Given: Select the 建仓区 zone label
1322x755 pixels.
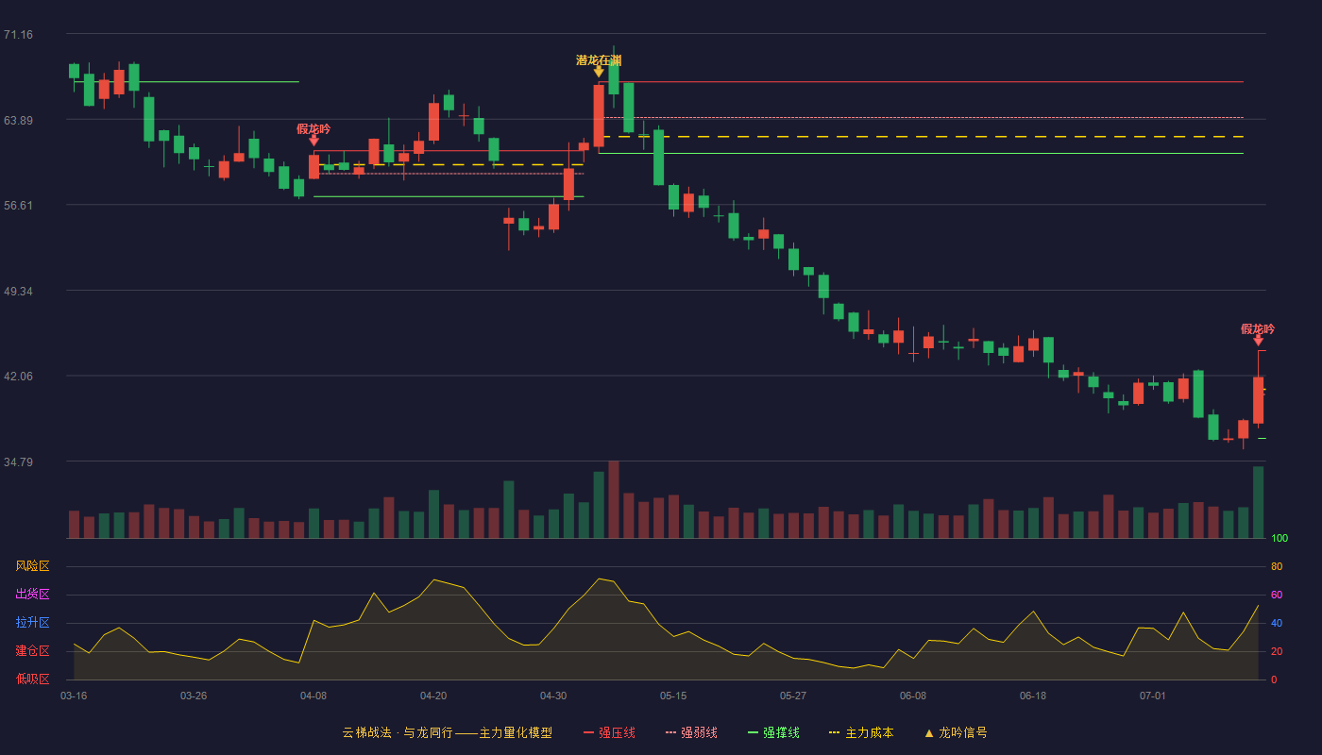Looking at the screenshot, I should click(33, 651).
